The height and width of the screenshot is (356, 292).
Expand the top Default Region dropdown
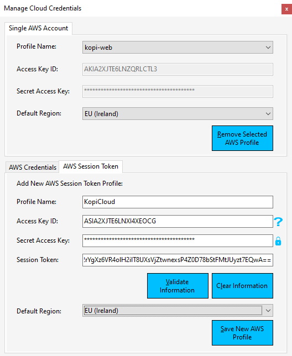tap(178, 113)
